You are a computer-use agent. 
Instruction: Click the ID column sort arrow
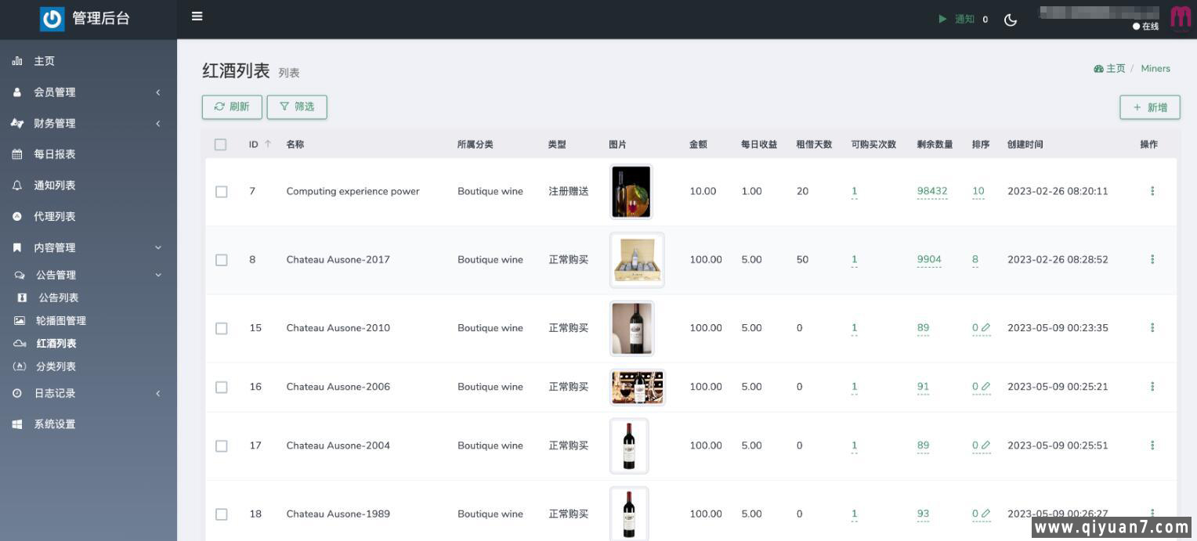[268, 144]
